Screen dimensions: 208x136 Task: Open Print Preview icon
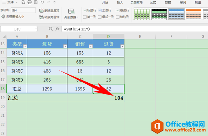[36, 2]
